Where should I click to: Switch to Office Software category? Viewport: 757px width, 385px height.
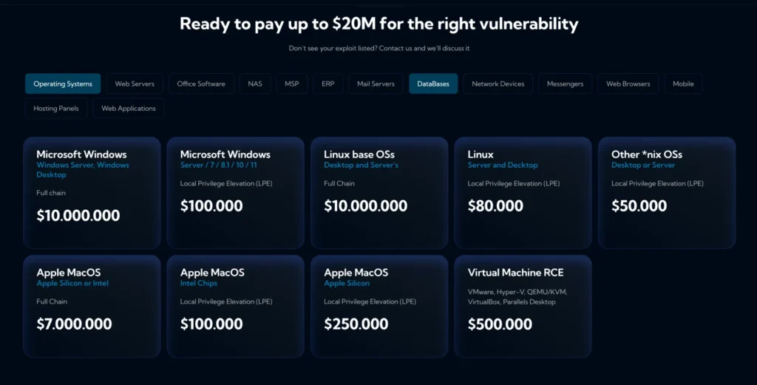(201, 84)
